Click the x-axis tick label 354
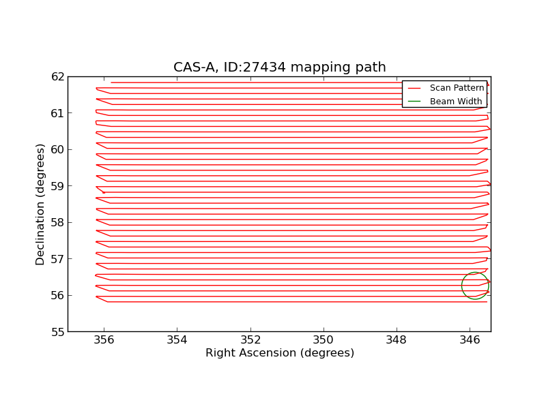 (177, 339)
